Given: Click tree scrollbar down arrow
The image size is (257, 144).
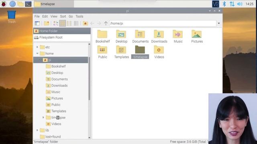Looking at the screenshot, I should [x=89, y=138].
